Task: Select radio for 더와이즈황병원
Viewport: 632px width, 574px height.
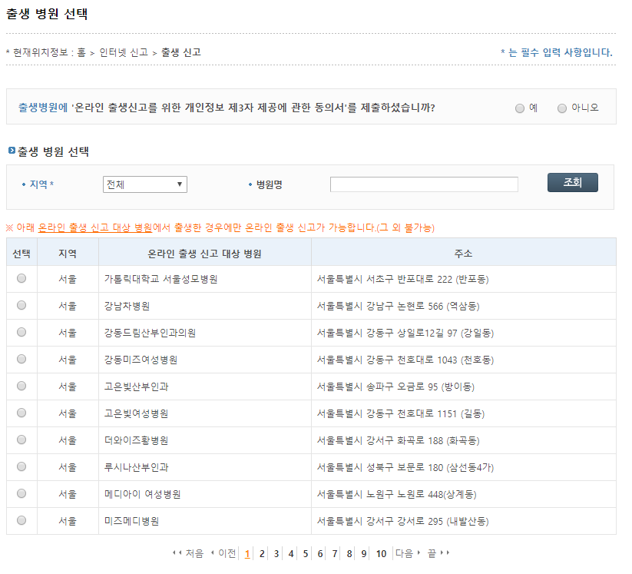Action: 22,440
